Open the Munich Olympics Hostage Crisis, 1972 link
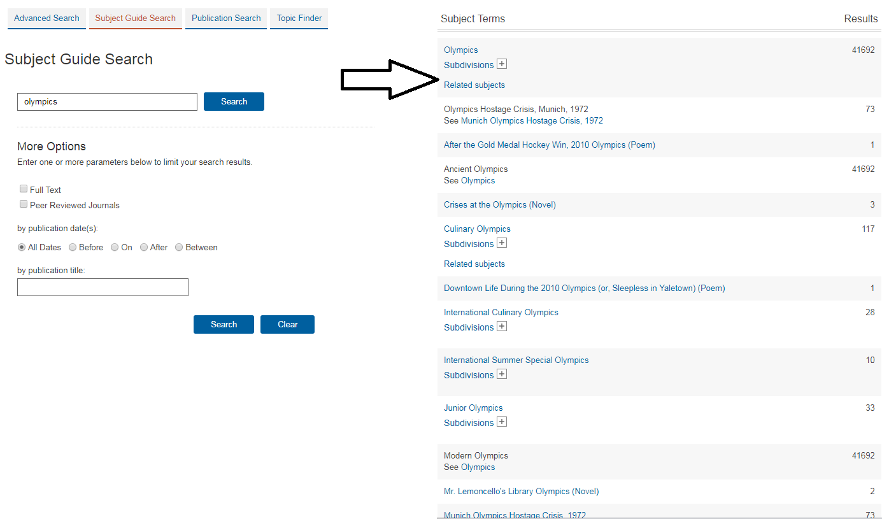 click(x=532, y=121)
